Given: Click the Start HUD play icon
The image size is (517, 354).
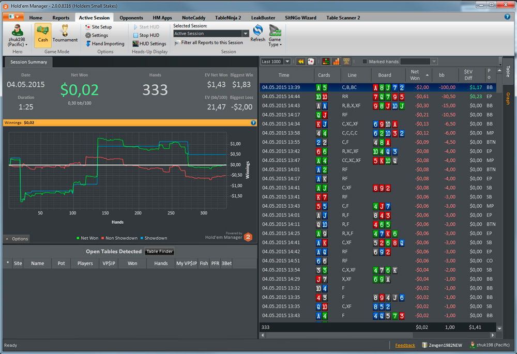Looking at the screenshot, I should [135, 27].
